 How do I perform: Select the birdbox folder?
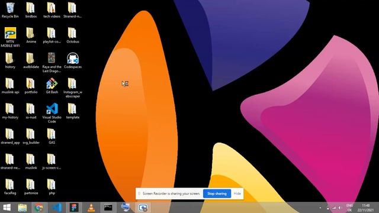click(31, 11)
